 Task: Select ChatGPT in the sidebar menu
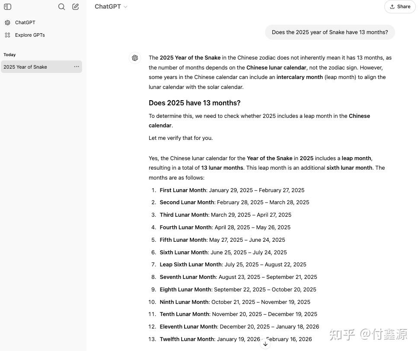25,22
